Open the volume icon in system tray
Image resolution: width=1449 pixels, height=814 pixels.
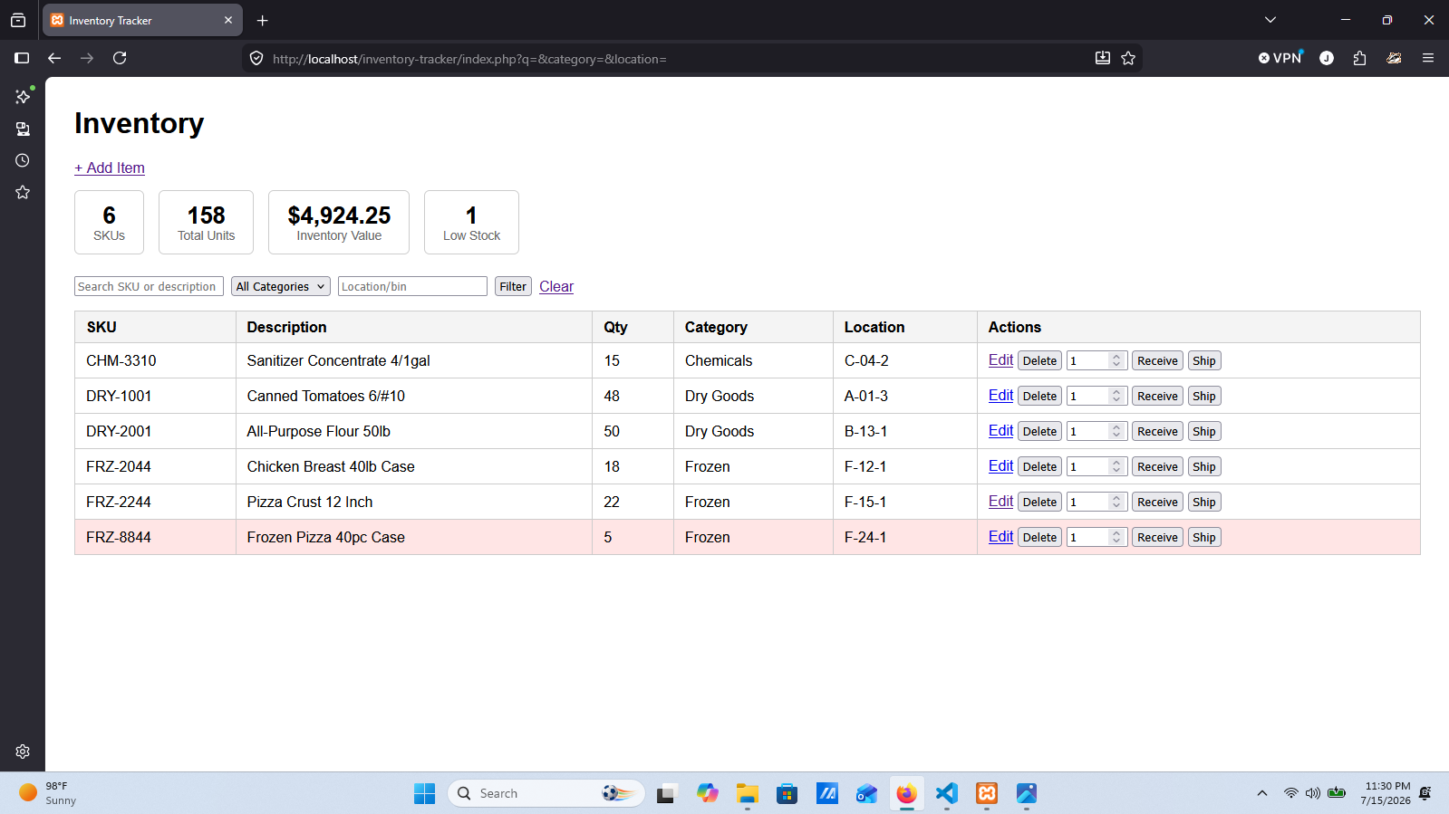(x=1312, y=793)
